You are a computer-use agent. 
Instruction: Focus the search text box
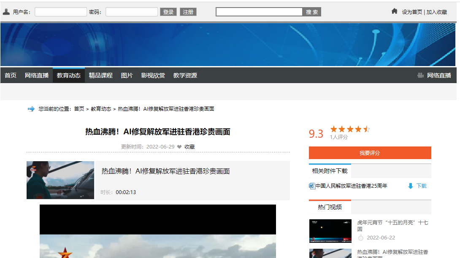pos(259,12)
